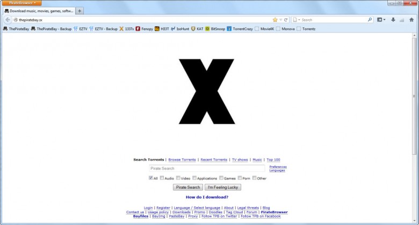Image resolution: width=419 pixels, height=225 pixels.
Task: Click the large black X logo
Action: coord(207,92)
